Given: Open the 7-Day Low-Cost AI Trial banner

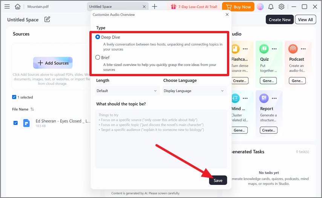Looking at the screenshot, I should coord(194,7).
